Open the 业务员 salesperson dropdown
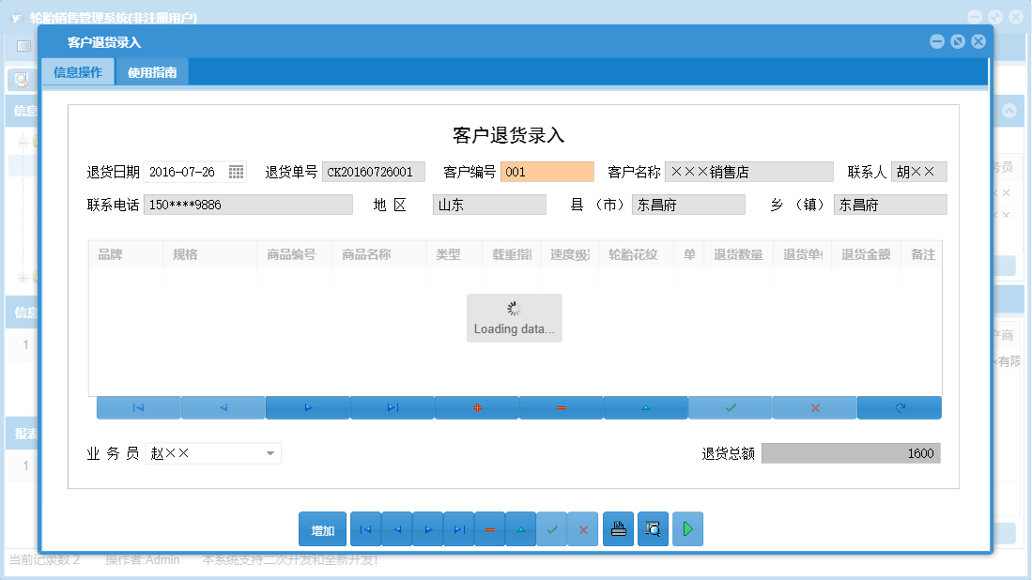This screenshot has height=580, width=1032. coord(272,453)
